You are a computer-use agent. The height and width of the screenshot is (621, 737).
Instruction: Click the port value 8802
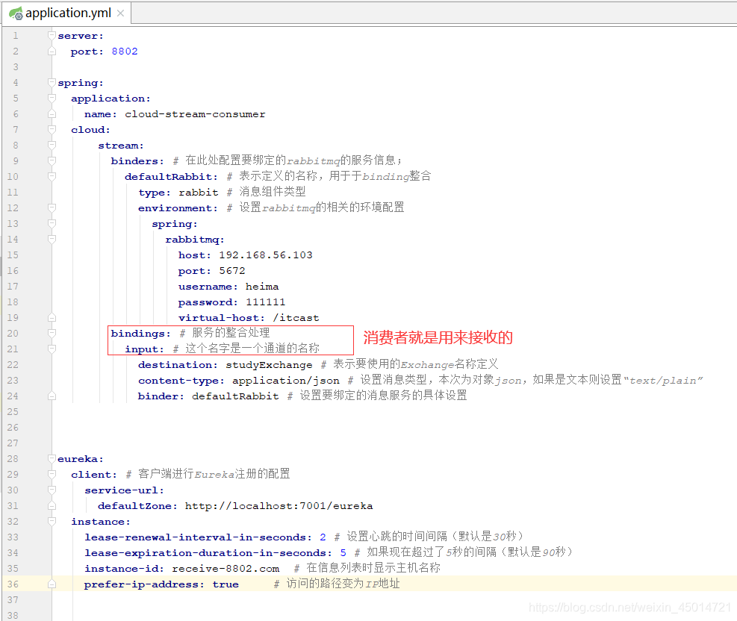coord(125,52)
